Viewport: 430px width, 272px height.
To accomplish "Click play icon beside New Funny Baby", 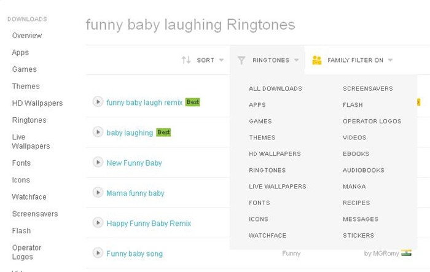I will point(97,162).
